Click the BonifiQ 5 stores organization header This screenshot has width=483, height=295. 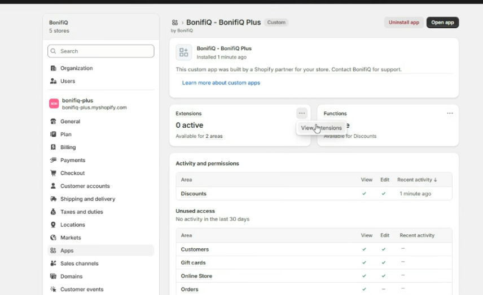101,26
